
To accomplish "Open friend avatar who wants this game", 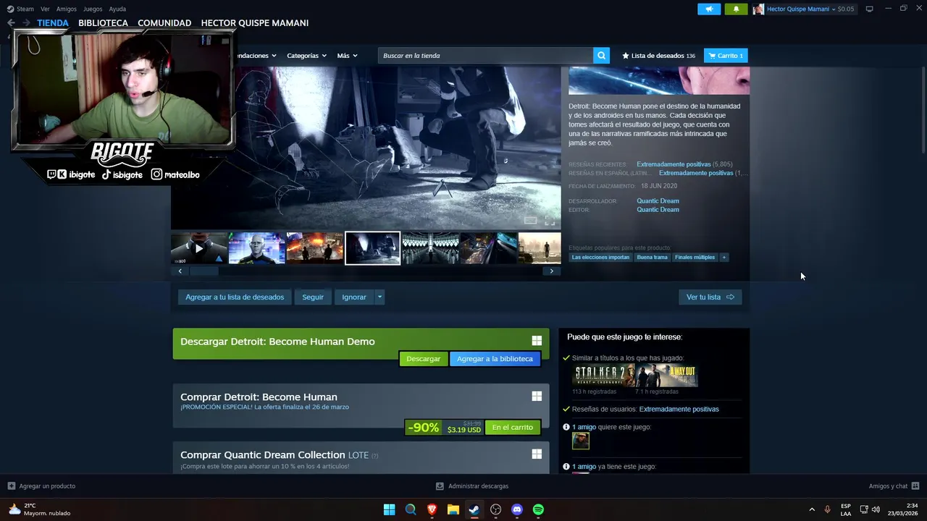I will coord(580,441).
